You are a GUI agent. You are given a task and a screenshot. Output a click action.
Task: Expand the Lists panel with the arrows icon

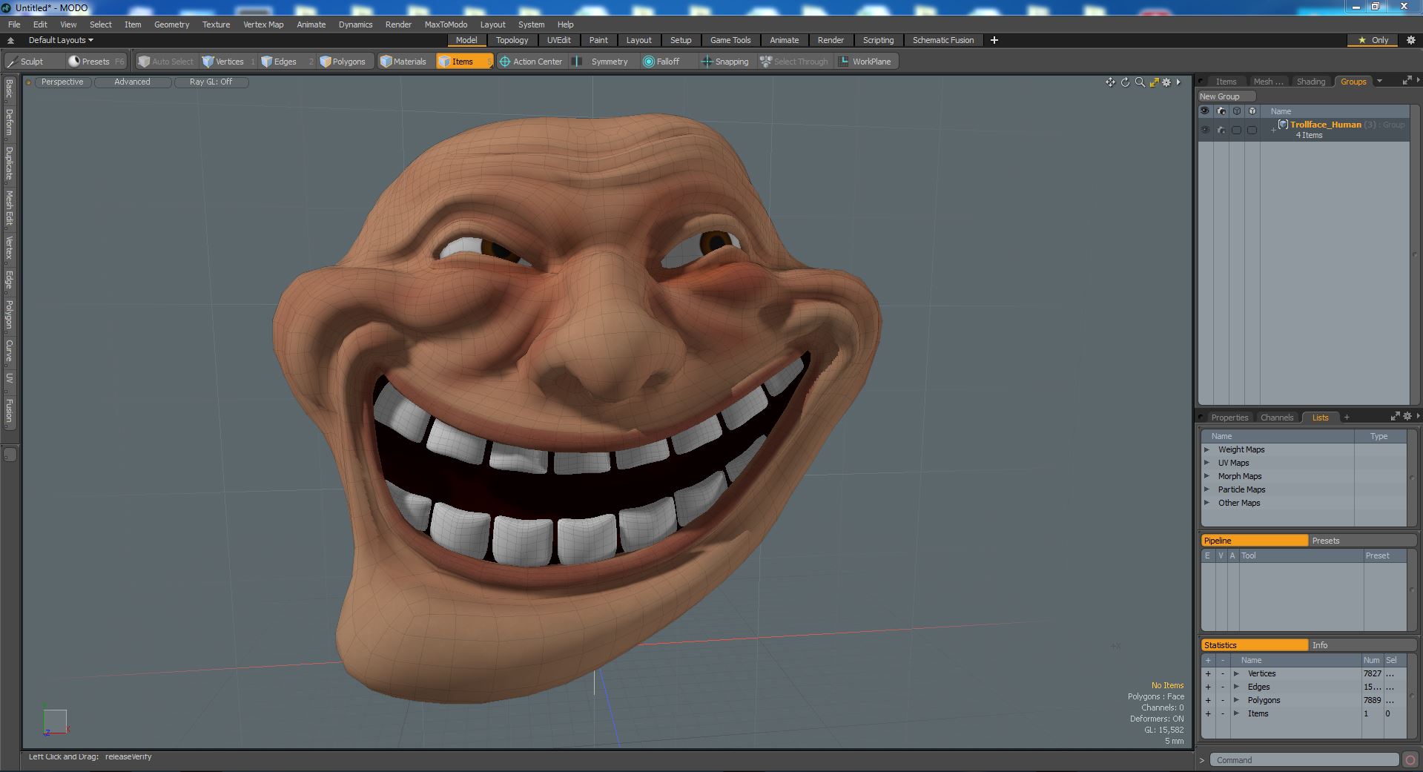pyautogui.click(x=1395, y=417)
